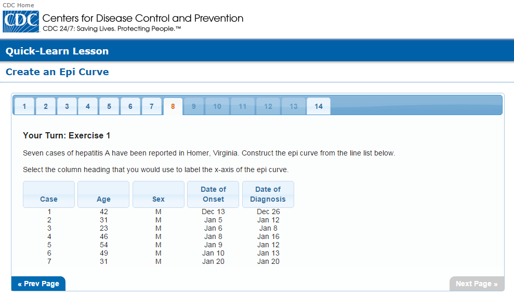Click the Create an Epi Curve heading
514x296 pixels.
coord(57,72)
